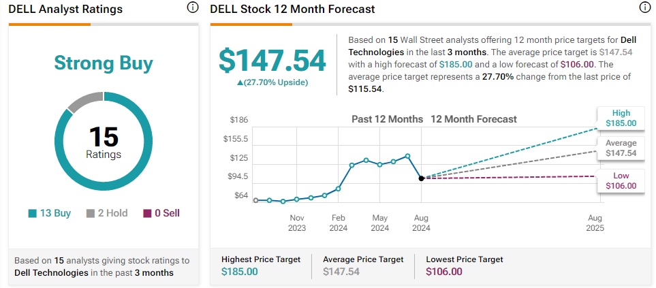The width and height of the screenshot is (656, 288).
Task: Click the black Aug 2024 data point
Action: 422,178
